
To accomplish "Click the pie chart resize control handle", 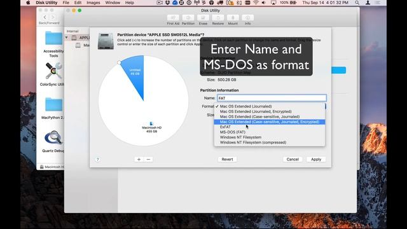I will (119, 62).
